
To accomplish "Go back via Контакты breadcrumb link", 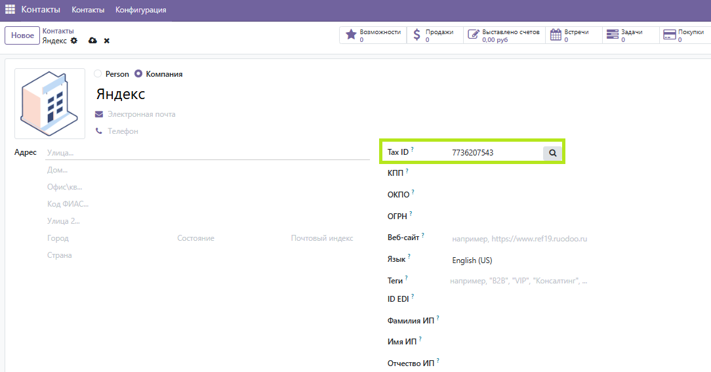I will 58,31.
